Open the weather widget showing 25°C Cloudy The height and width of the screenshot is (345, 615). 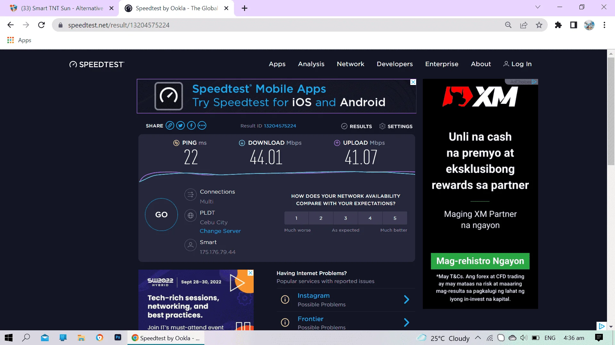click(x=443, y=338)
